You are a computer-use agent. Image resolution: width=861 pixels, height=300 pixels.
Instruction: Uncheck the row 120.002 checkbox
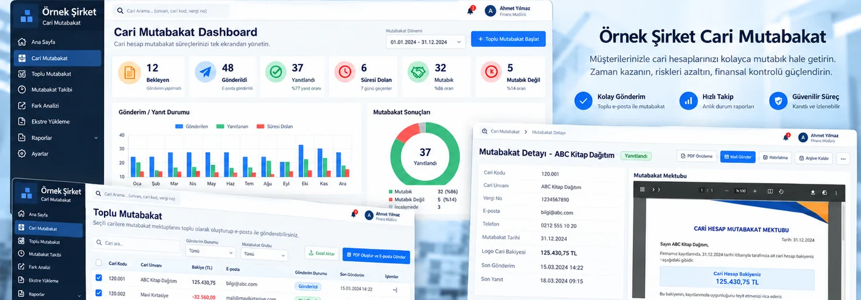[100, 293]
